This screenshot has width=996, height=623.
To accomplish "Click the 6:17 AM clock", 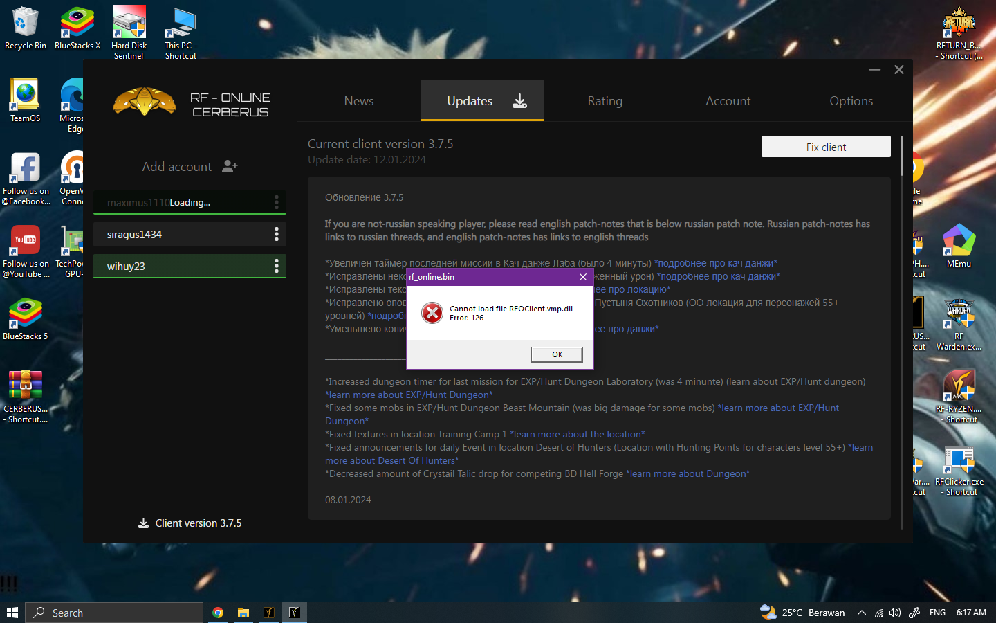I will coord(971,613).
